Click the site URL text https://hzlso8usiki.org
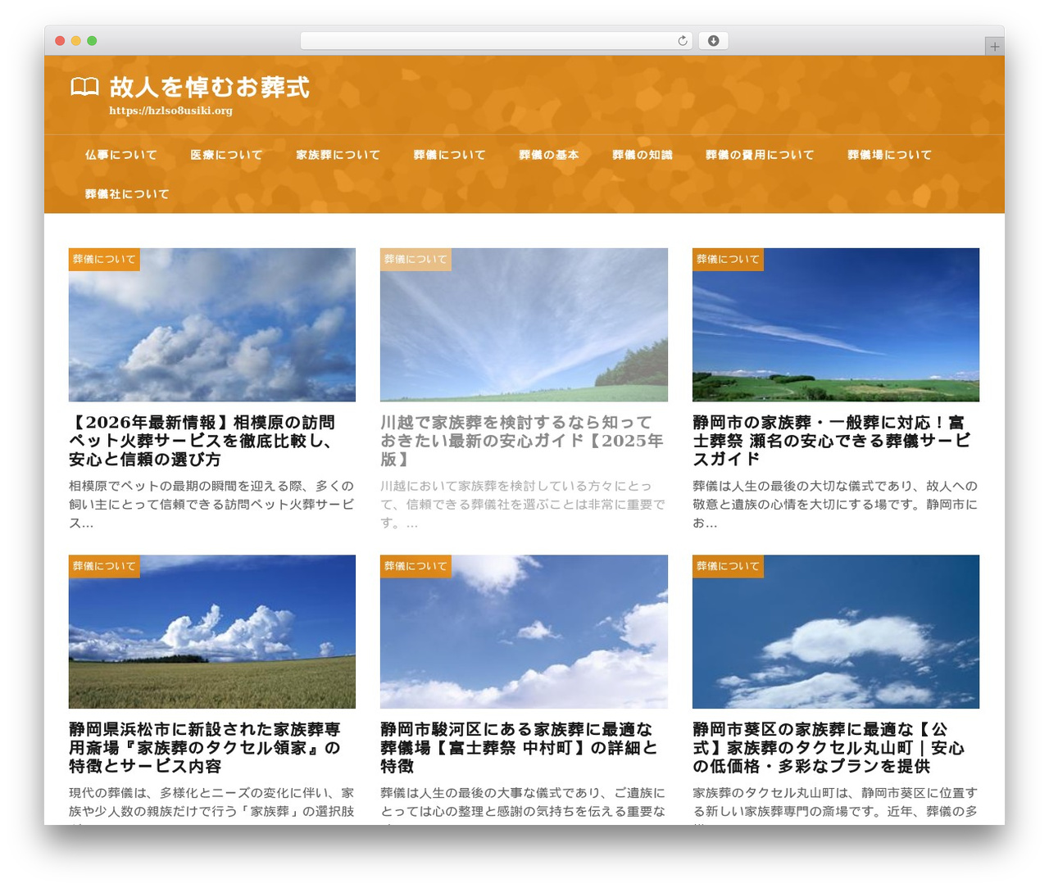Viewport: 1049px width, 888px height. point(170,111)
